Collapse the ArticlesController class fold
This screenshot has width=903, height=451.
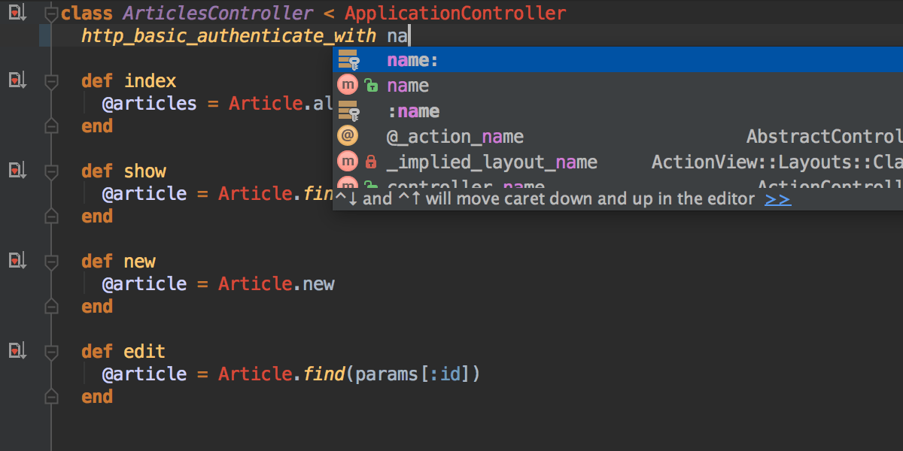point(51,14)
